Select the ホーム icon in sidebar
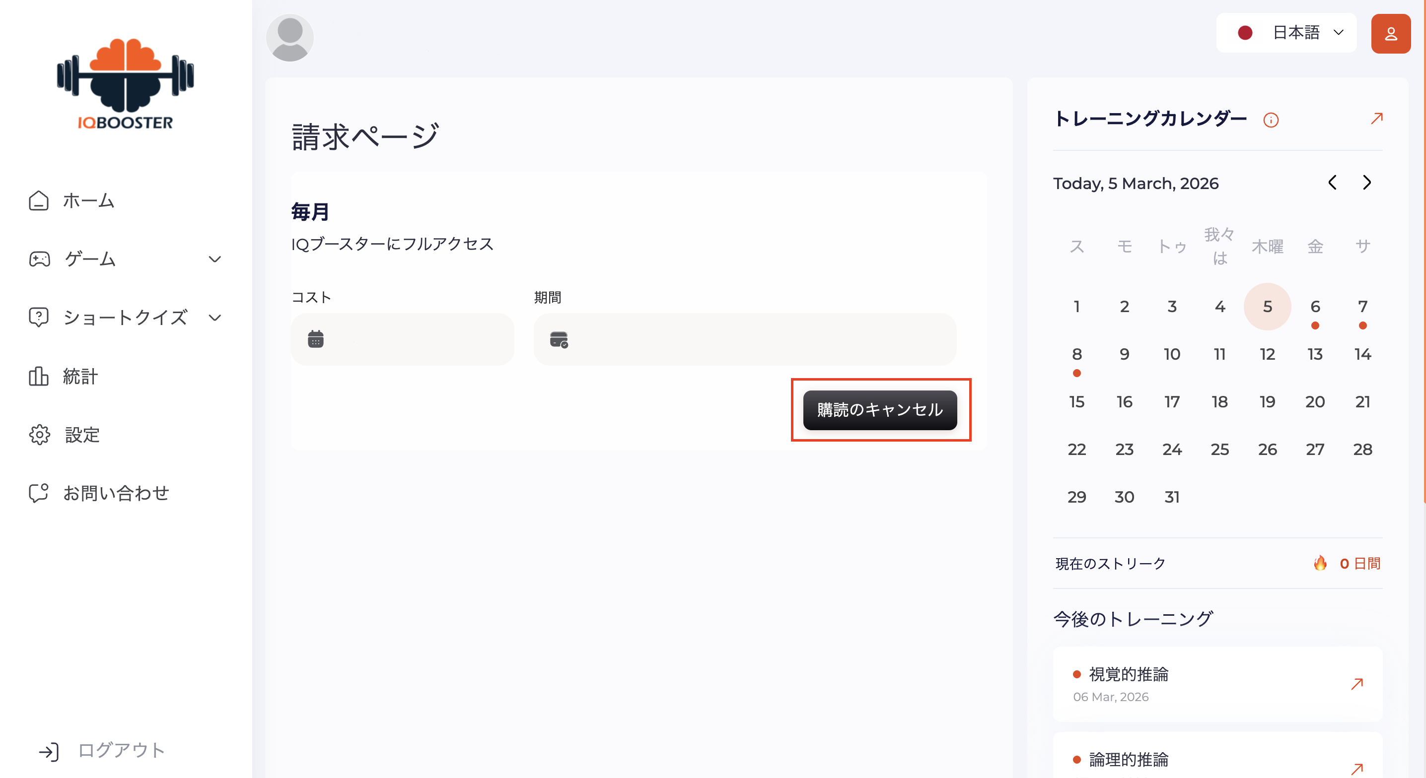Image resolution: width=1426 pixels, height=778 pixels. pos(38,201)
